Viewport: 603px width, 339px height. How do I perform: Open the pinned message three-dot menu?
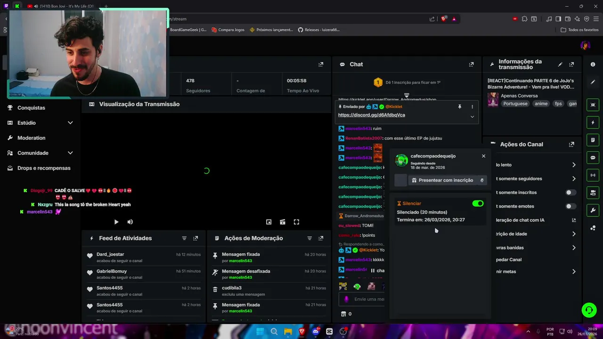tap(472, 107)
